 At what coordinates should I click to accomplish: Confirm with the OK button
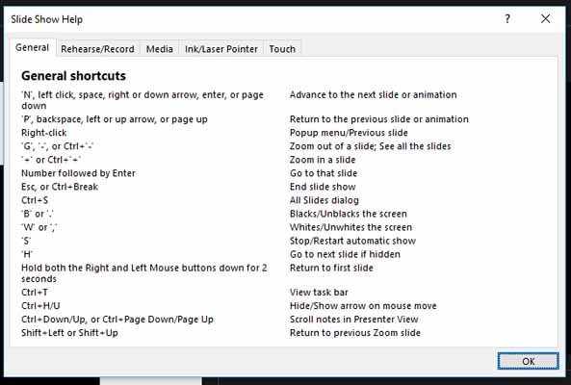pos(528,361)
